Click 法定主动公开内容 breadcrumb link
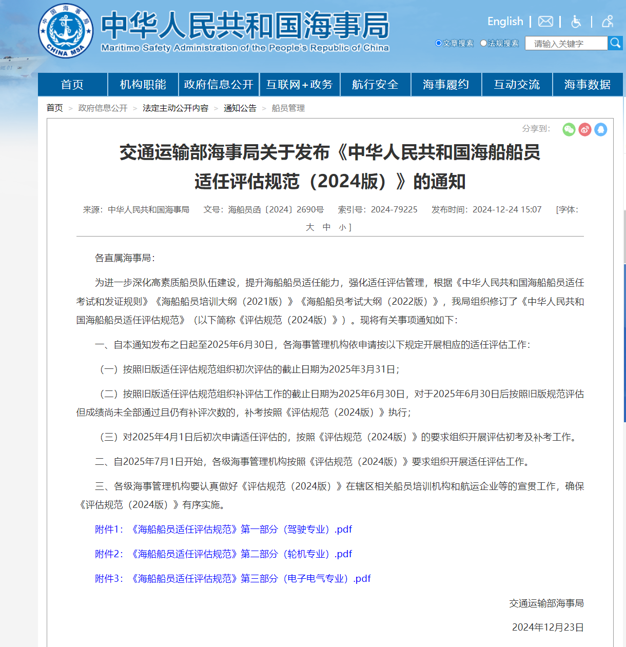This screenshot has width=626, height=647. pos(175,108)
